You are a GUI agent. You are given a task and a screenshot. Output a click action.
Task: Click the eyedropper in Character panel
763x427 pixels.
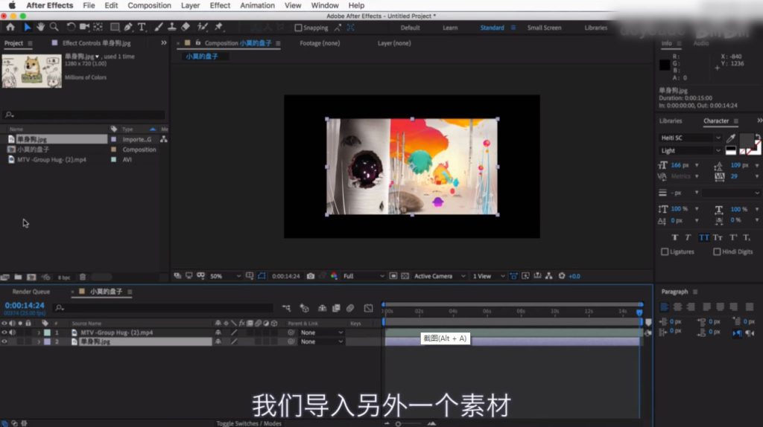coord(731,139)
